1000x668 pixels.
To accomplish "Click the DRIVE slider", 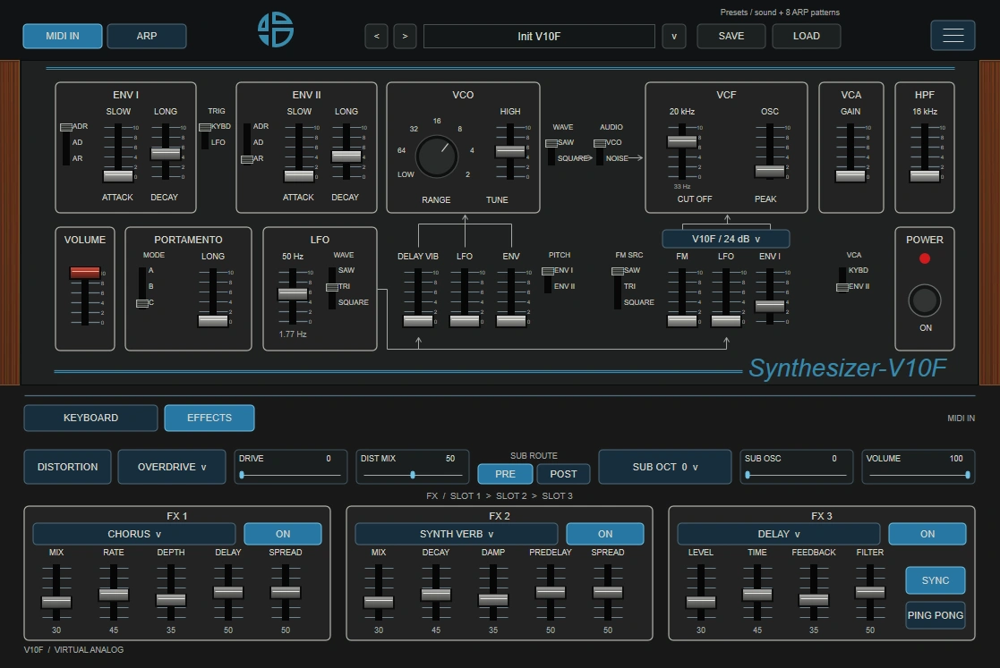I will (x=291, y=475).
